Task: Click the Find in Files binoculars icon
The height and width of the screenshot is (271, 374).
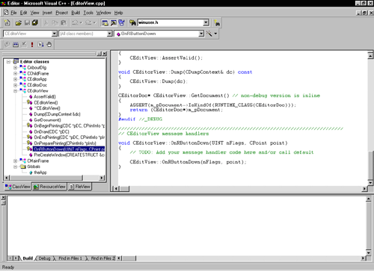Action: point(132,23)
